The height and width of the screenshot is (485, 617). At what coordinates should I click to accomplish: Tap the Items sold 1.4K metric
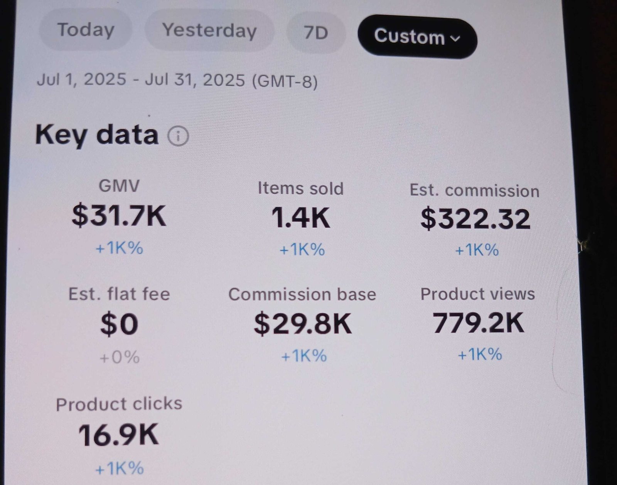point(300,218)
